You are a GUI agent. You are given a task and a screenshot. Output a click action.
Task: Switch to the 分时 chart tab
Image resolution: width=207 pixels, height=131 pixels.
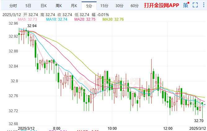pyautogui.click(x=13, y=6)
